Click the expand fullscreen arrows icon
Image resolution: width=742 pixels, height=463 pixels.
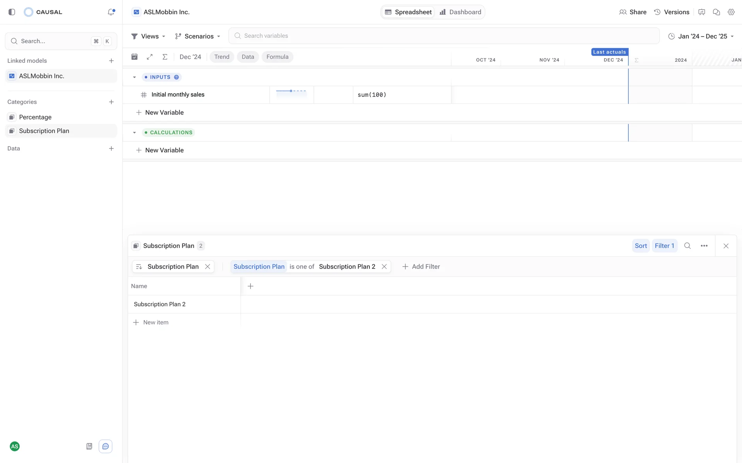pyautogui.click(x=150, y=57)
